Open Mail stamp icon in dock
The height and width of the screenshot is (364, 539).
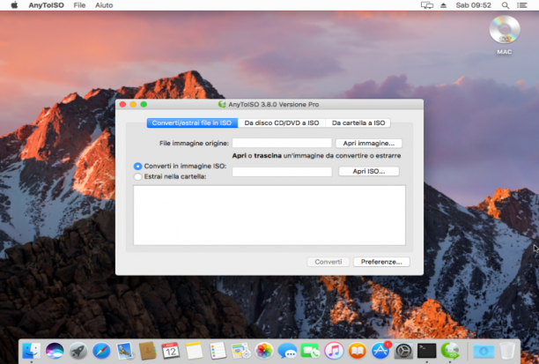coord(124,351)
